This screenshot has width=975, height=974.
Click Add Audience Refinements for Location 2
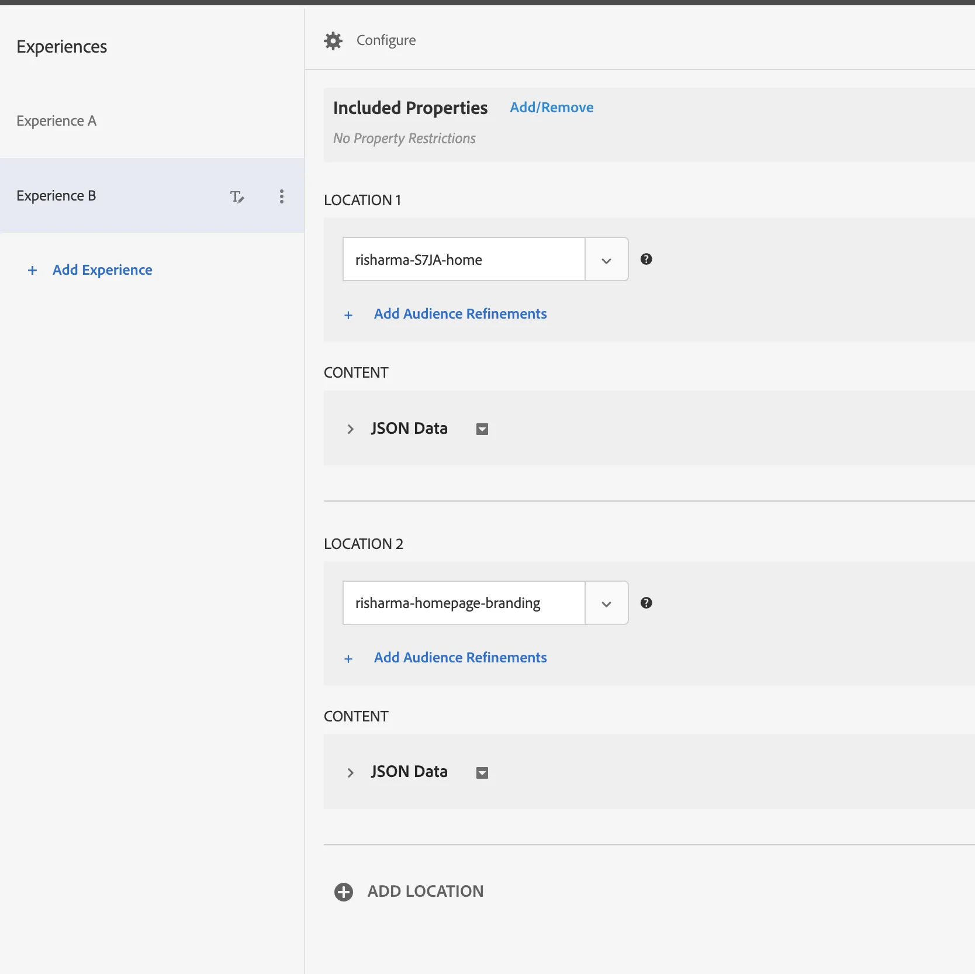pos(460,658)
